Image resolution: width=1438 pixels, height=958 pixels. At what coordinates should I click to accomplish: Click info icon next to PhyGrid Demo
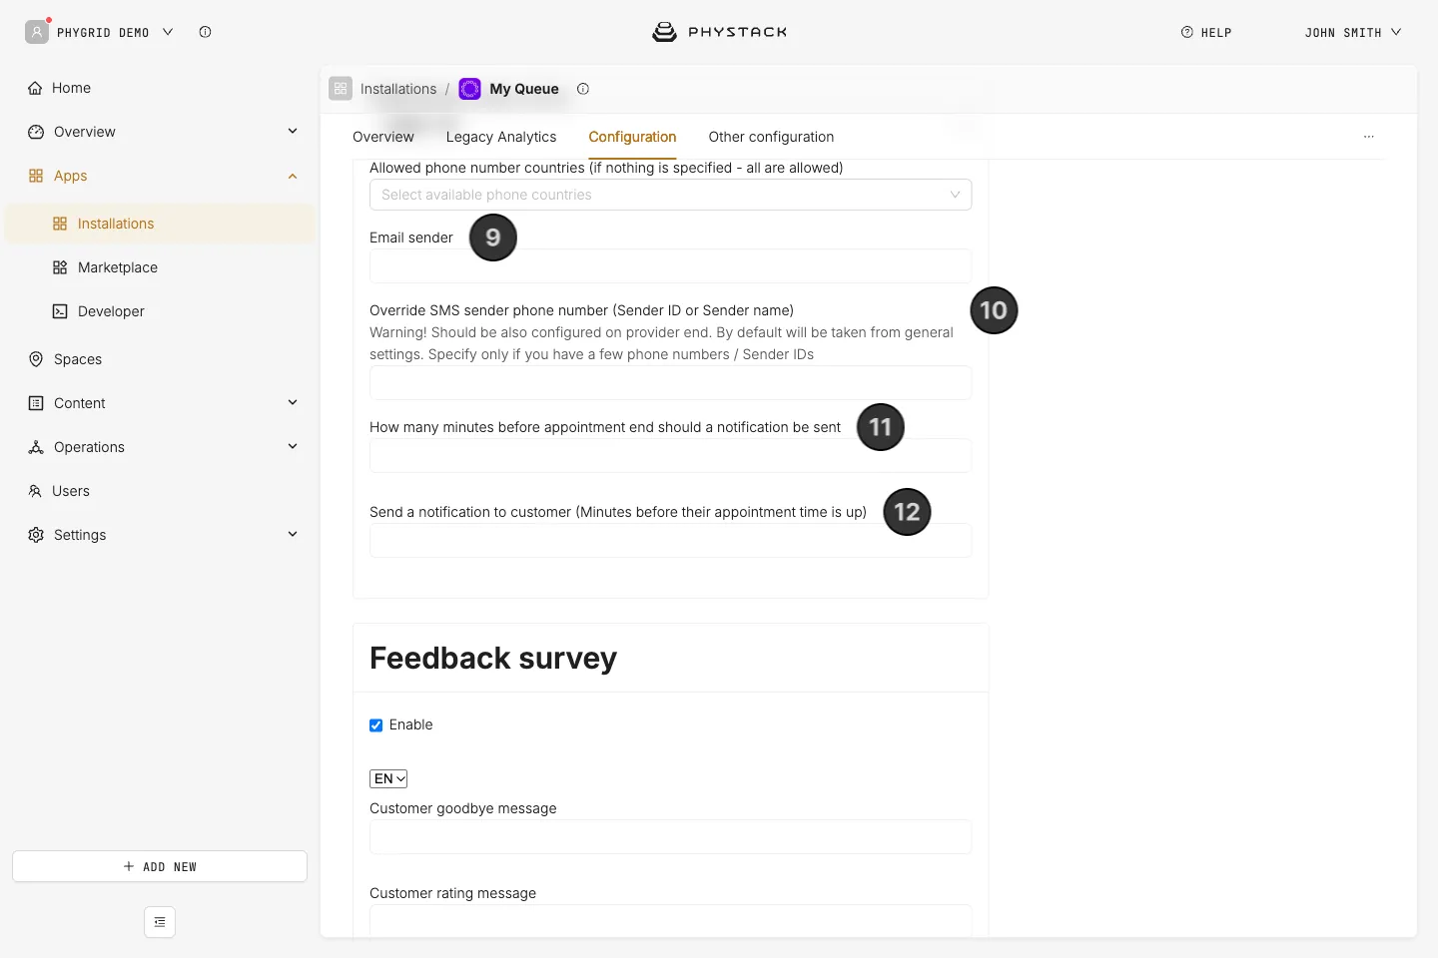(205, 32)
